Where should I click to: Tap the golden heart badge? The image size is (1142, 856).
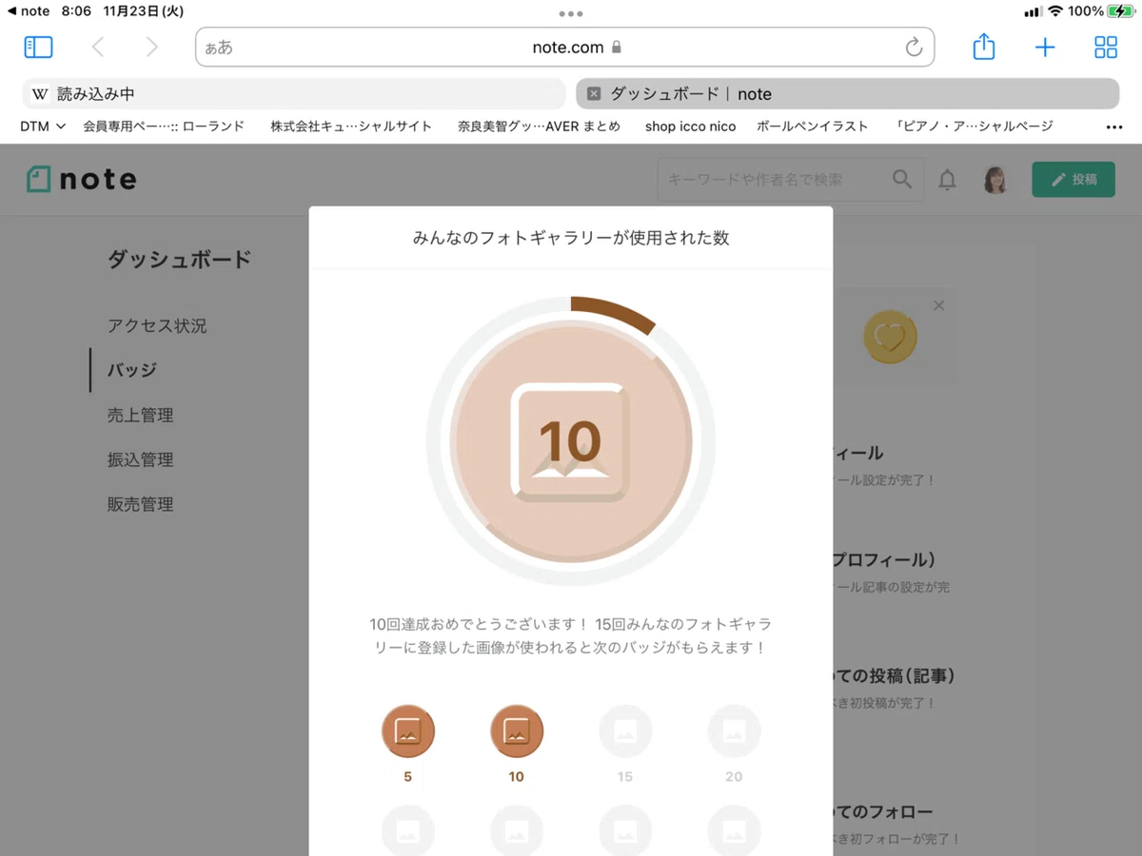pos(890,337)
